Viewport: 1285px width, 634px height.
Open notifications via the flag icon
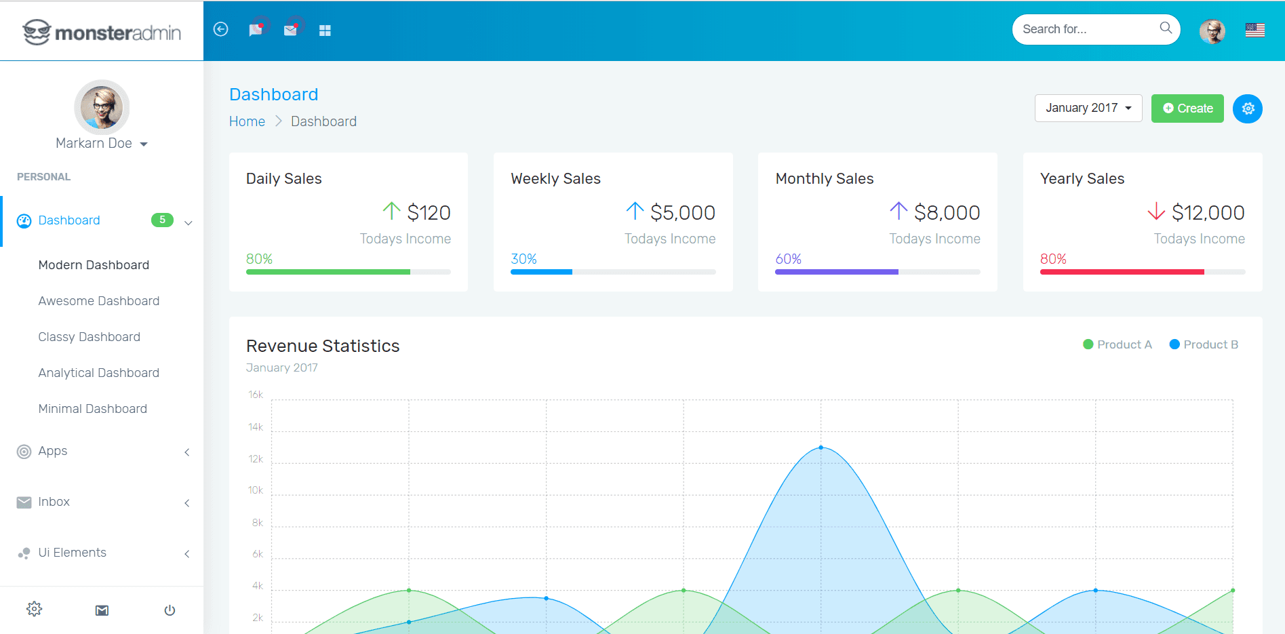pos(256,29)
